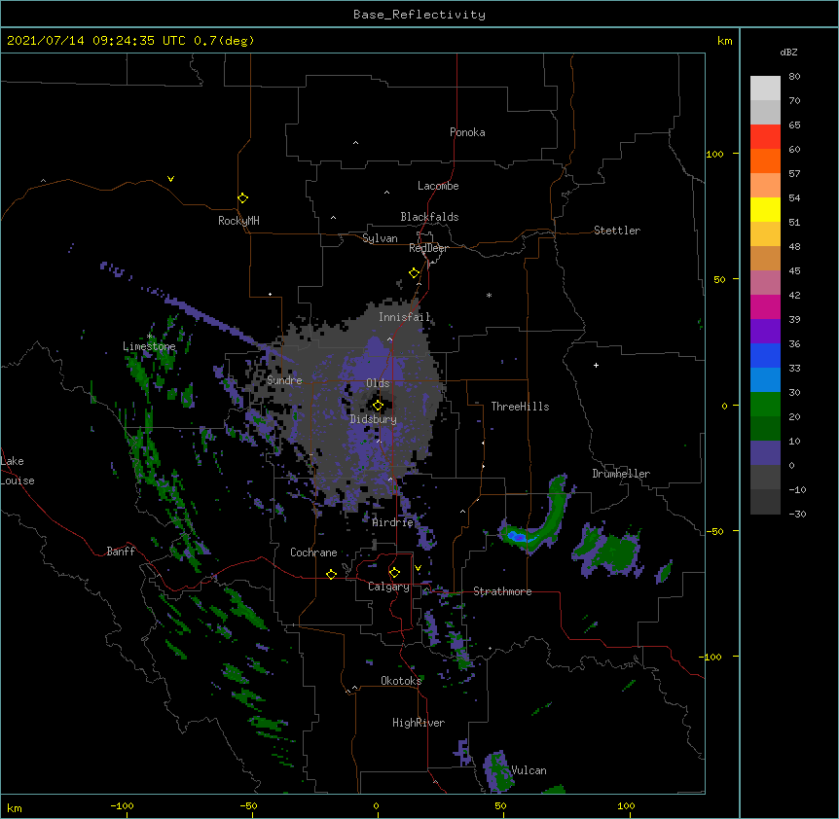Select the blue 36 dBZ legend color
The height and width of the screenshot is (819, 839).
click(765, 355)
